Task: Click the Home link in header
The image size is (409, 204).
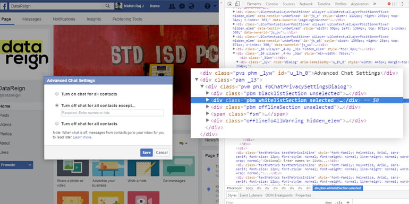Action: click(x=155, y=6)
